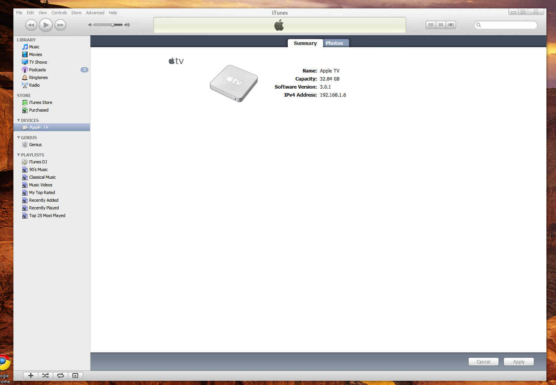Viewport: 556px width, 385px height.
Task: Click the high-volume speaker icon
Action: click(127, 25)
